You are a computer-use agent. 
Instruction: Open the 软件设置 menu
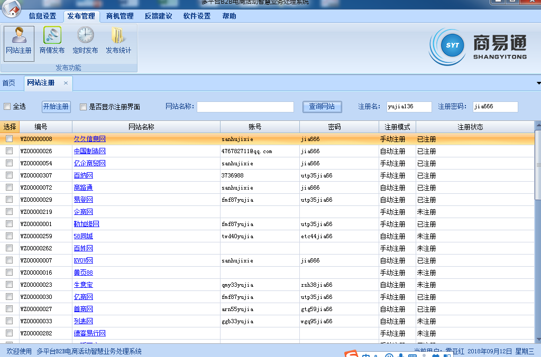pos(197,16)
